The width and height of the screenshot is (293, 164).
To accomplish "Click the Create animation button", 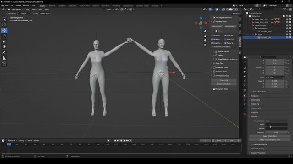I will pos(223,84).
